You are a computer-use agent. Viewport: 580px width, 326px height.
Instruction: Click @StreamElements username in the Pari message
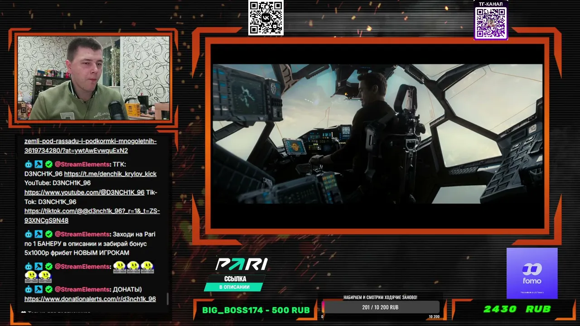[x=82, y=234]
